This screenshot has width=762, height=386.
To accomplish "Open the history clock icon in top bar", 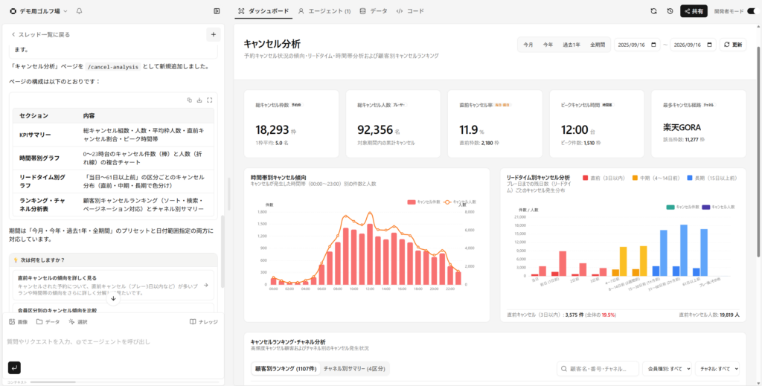I will point(670,10).
